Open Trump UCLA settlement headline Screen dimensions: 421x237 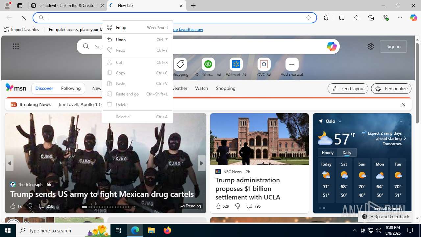point(248,189)
